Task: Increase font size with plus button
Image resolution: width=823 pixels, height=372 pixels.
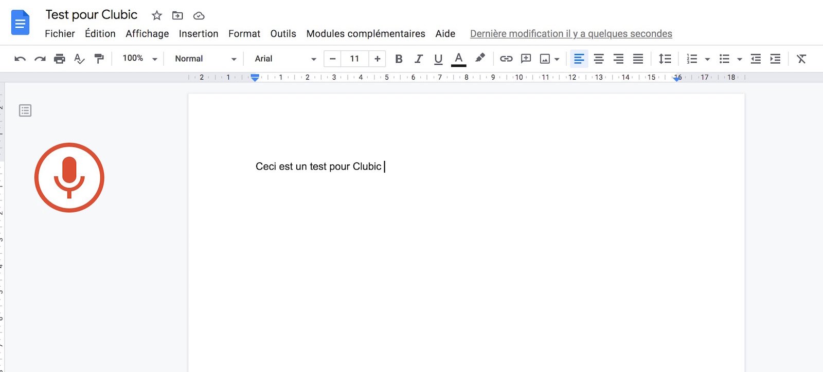Action: tap(377, 59)
